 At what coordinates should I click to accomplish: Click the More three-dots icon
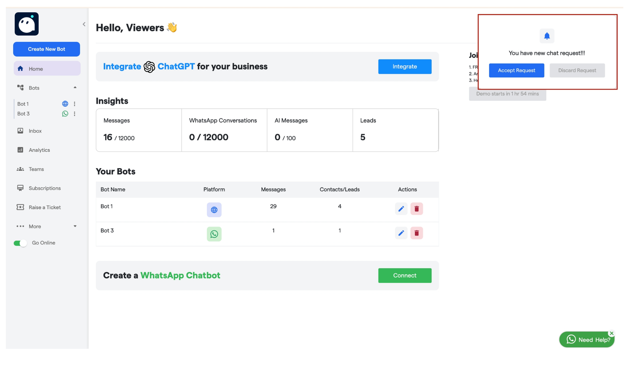[21, 226]
